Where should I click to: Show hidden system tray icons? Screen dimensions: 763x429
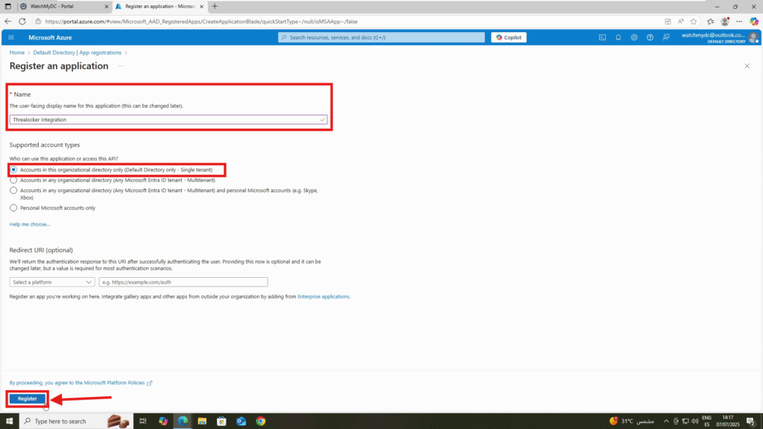[666, 422]
